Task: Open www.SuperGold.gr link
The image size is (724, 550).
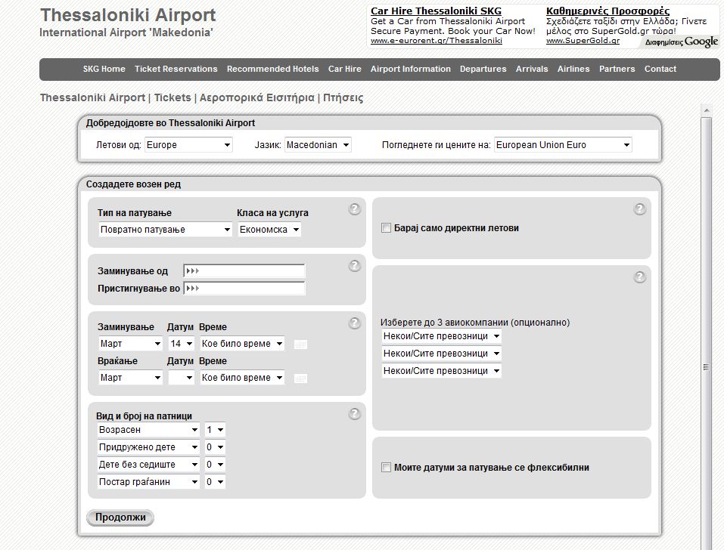Action: tap(583, 41)
